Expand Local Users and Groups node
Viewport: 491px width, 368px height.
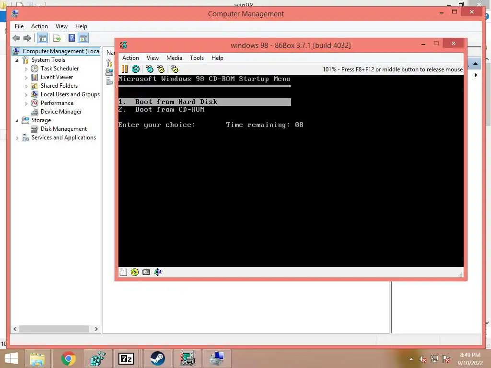pos(26,95)
